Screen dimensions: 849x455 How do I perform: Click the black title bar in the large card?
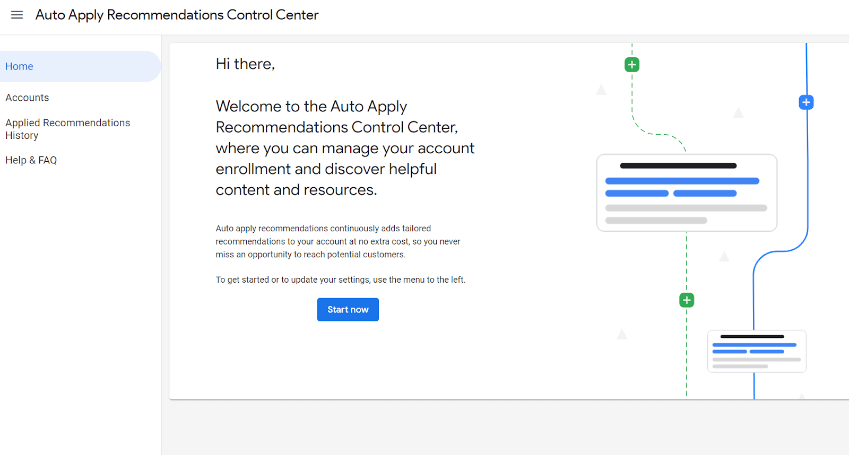click(x=678, y=165)
